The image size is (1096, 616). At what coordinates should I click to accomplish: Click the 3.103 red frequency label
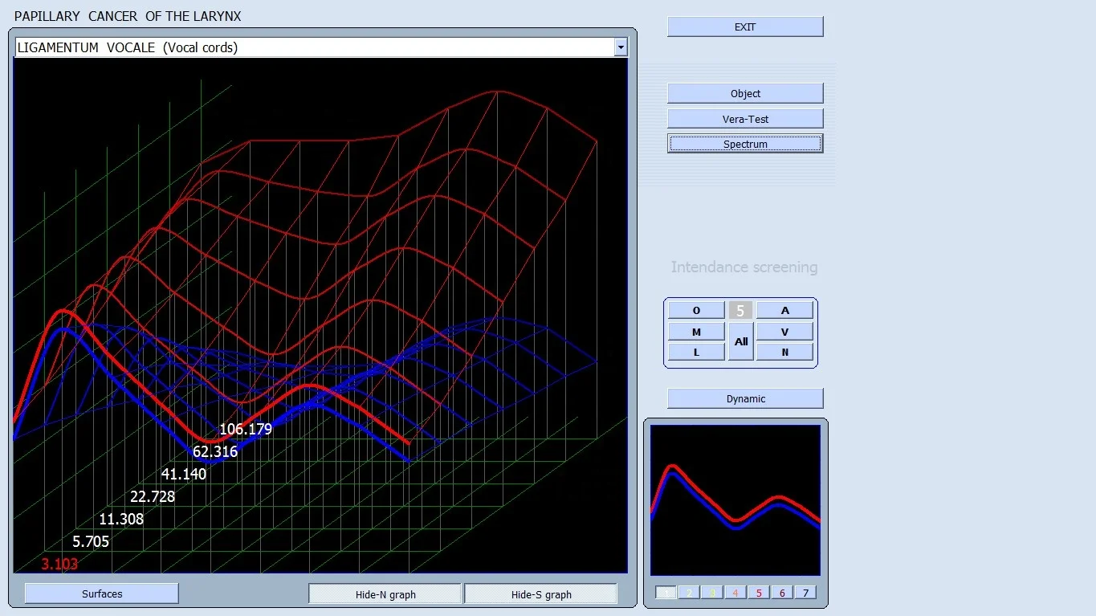[x=60, y=564]
